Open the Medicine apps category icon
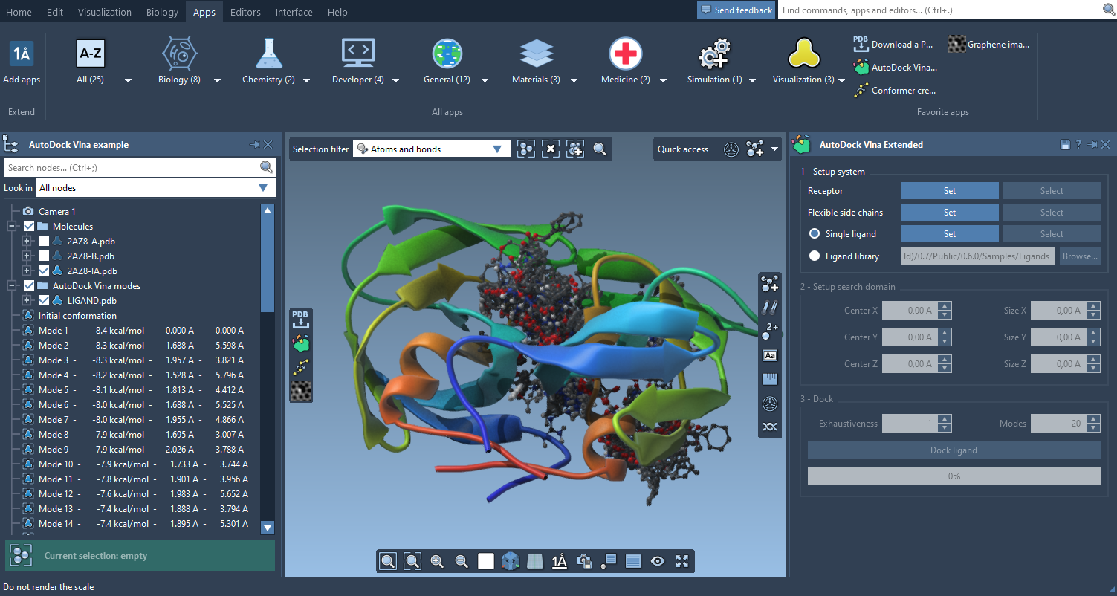Image resolution: width=1117 pixels, height=596 pixels. click(625, 54)
